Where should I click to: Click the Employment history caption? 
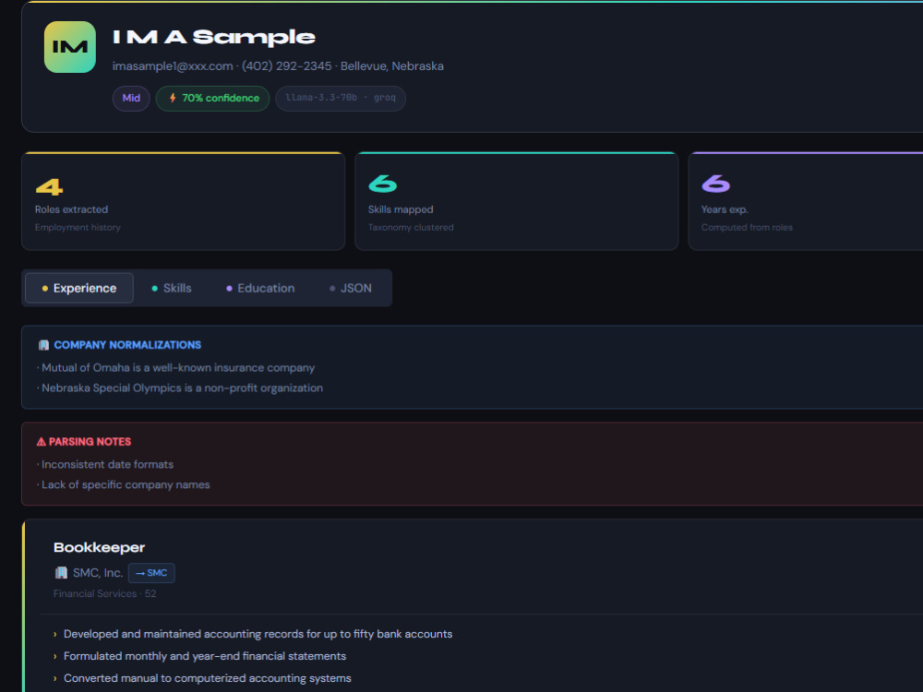[x=78, y=227]
